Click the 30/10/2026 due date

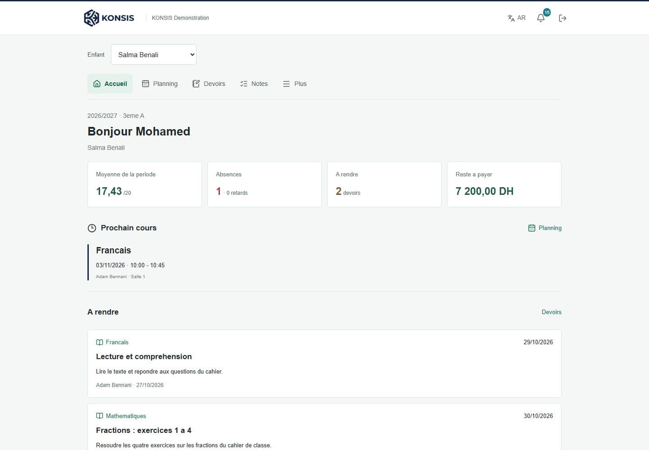click(538, 416)
